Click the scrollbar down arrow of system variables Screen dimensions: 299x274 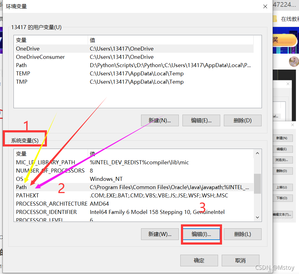click(x=257, y=217)
